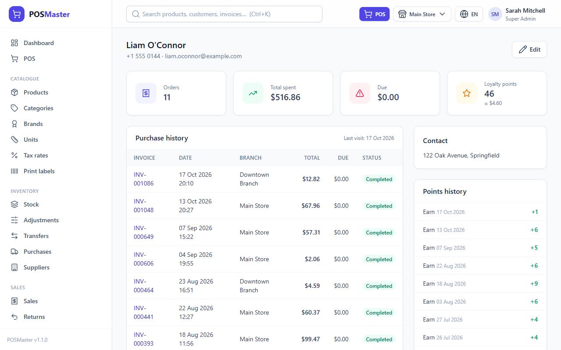Open invoice INV-001086 link
Screen dimensions: 561x350
pyautogui.click(x=144, y=179)
